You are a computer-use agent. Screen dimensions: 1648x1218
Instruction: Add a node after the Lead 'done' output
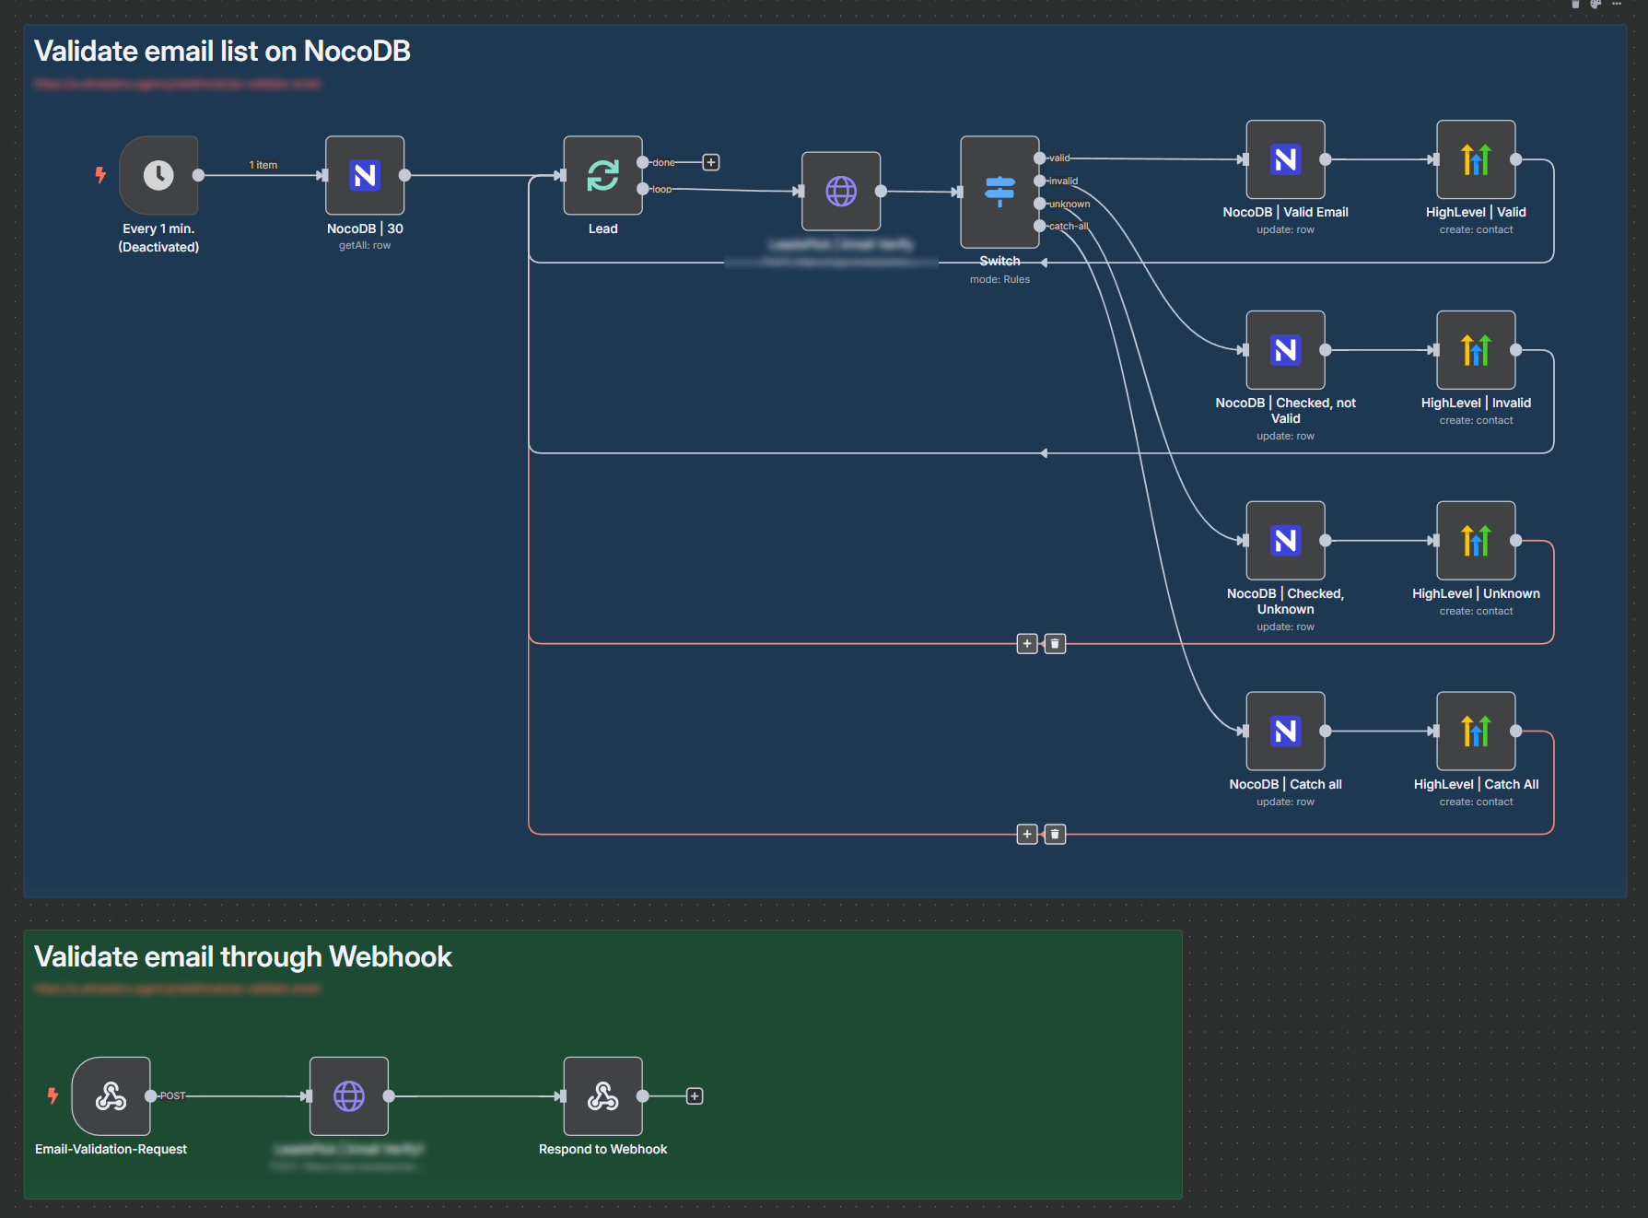(x=711, y=162)
